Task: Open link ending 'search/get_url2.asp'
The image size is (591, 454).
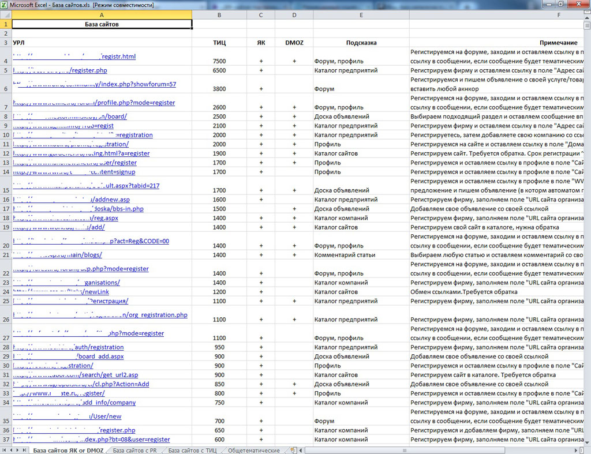Action: pyautogui.click(x=76, y=374)
